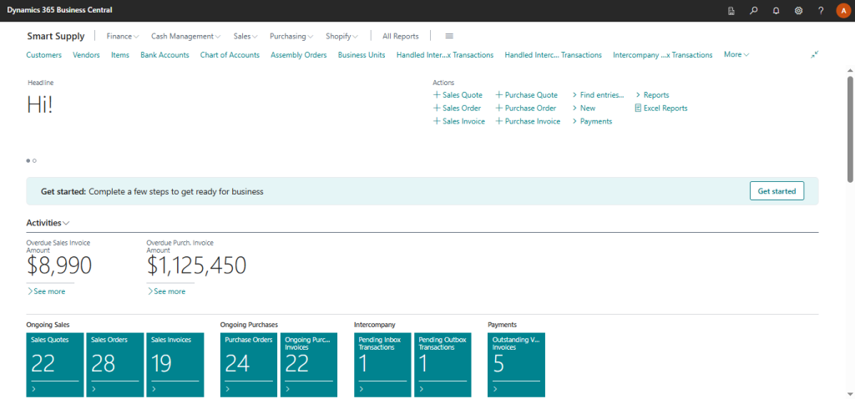Viewport: 855px width, 399px height.
Task: Open the Sales Invoices tile showing 19
Action: click(175, 365)
